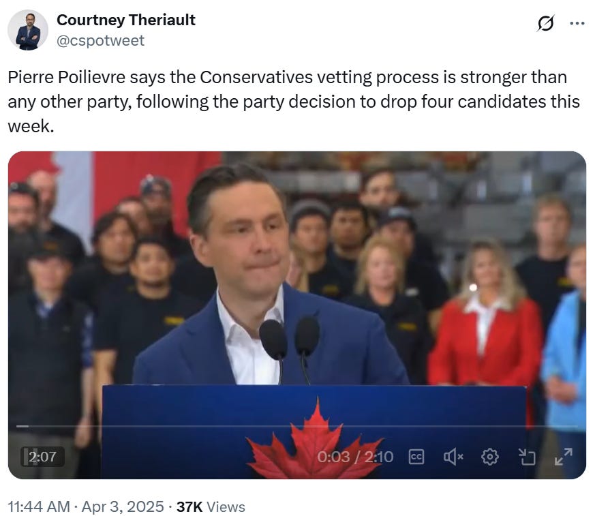Image resolution: width=595 pixels, height=516 pixels.
Task: Click the red maple leaf on podium
Action: pyautogui.click(x=315, y=440)
